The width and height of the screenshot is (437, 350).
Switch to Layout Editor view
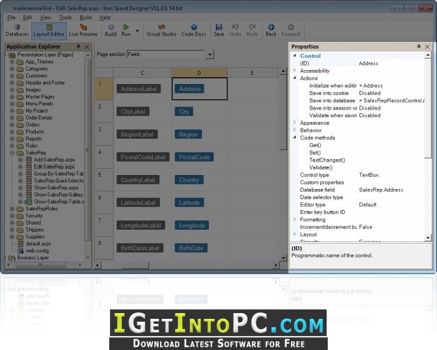coord(49,30)
